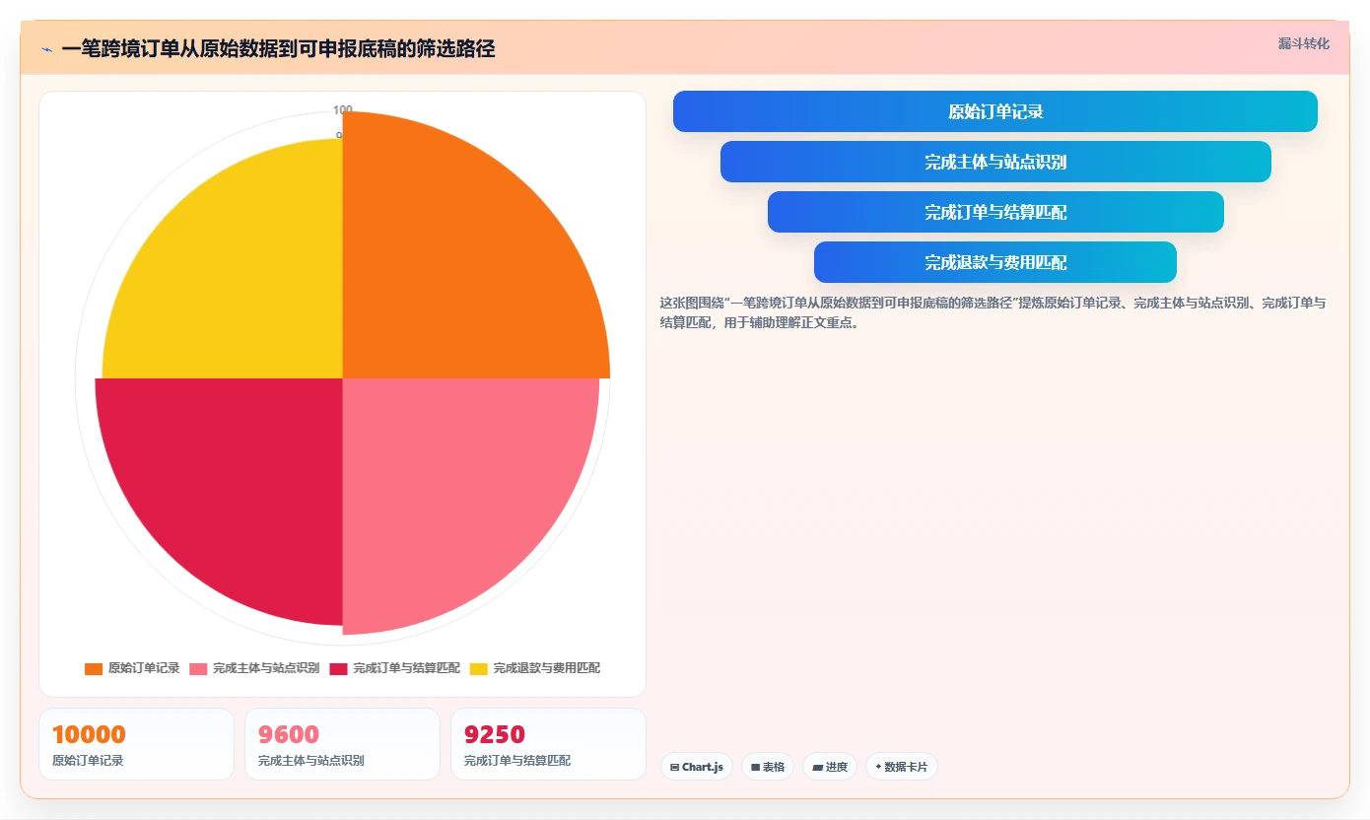1370x820 pixels.
Task: Click the chart description paragraph text
Action: pyautogui.click(x=993, y=312)
